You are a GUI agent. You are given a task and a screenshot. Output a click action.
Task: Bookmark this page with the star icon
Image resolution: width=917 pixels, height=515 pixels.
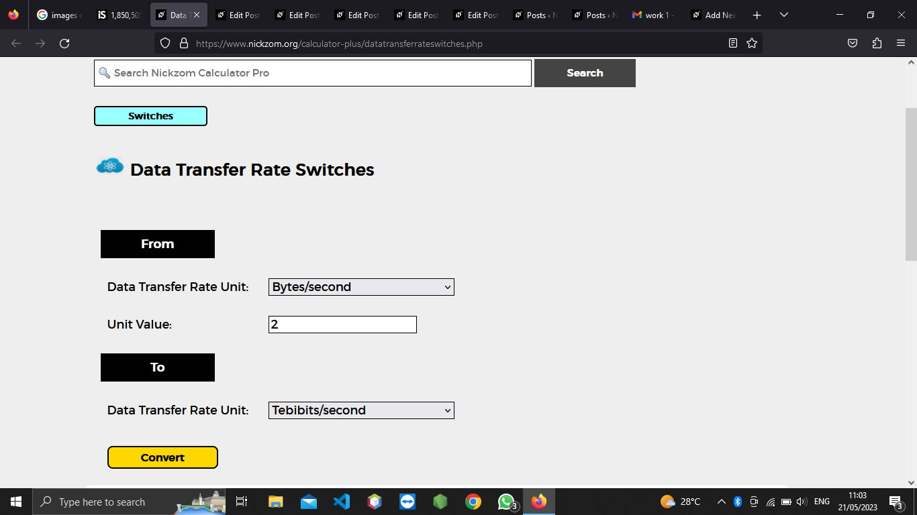[752, 44]
